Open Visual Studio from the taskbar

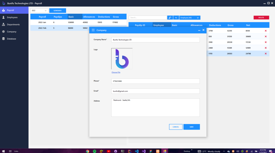click(144, 151)
